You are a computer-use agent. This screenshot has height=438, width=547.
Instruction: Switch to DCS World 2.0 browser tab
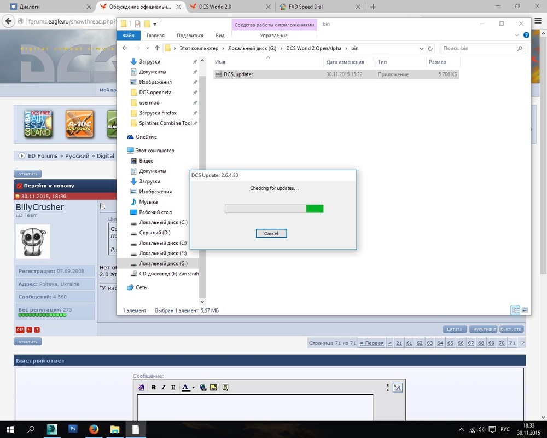click(230, 7)
